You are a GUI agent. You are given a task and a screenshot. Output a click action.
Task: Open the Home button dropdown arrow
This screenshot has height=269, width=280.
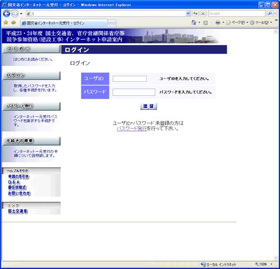[199, 23]
